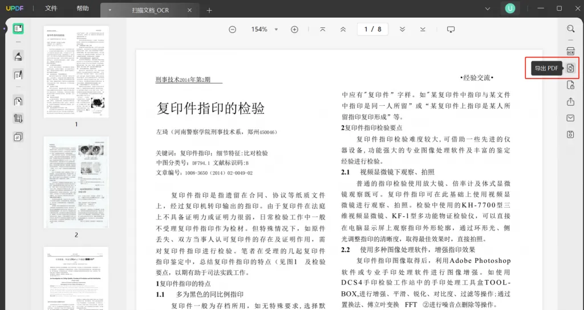Open the 文件 menu
Image resolution: width=584 pixels, height=310 pixels.
(x=51, y=9)
